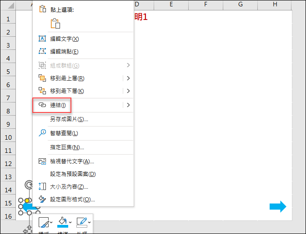
Task: Select column H header
Action: pos(275,4)
